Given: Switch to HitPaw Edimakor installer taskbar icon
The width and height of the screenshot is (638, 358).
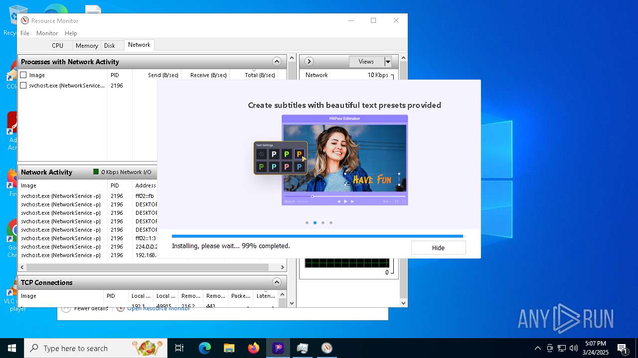Looking at the screenshot, I should click(278, 348).
